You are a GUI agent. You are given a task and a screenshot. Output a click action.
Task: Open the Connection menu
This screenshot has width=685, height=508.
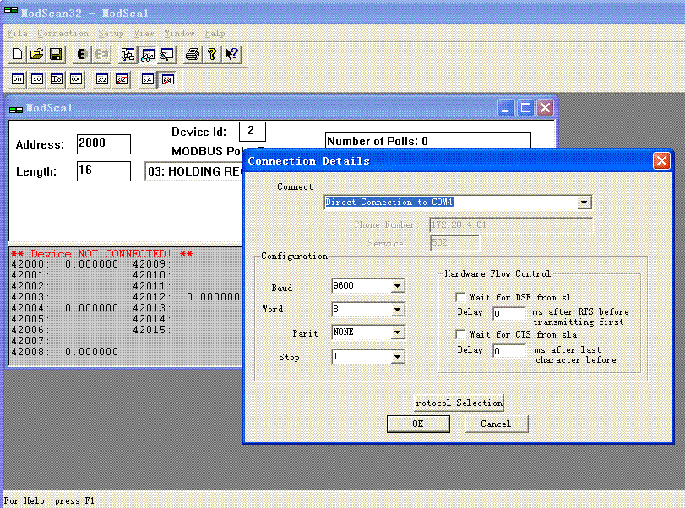[x=63, y=34]
